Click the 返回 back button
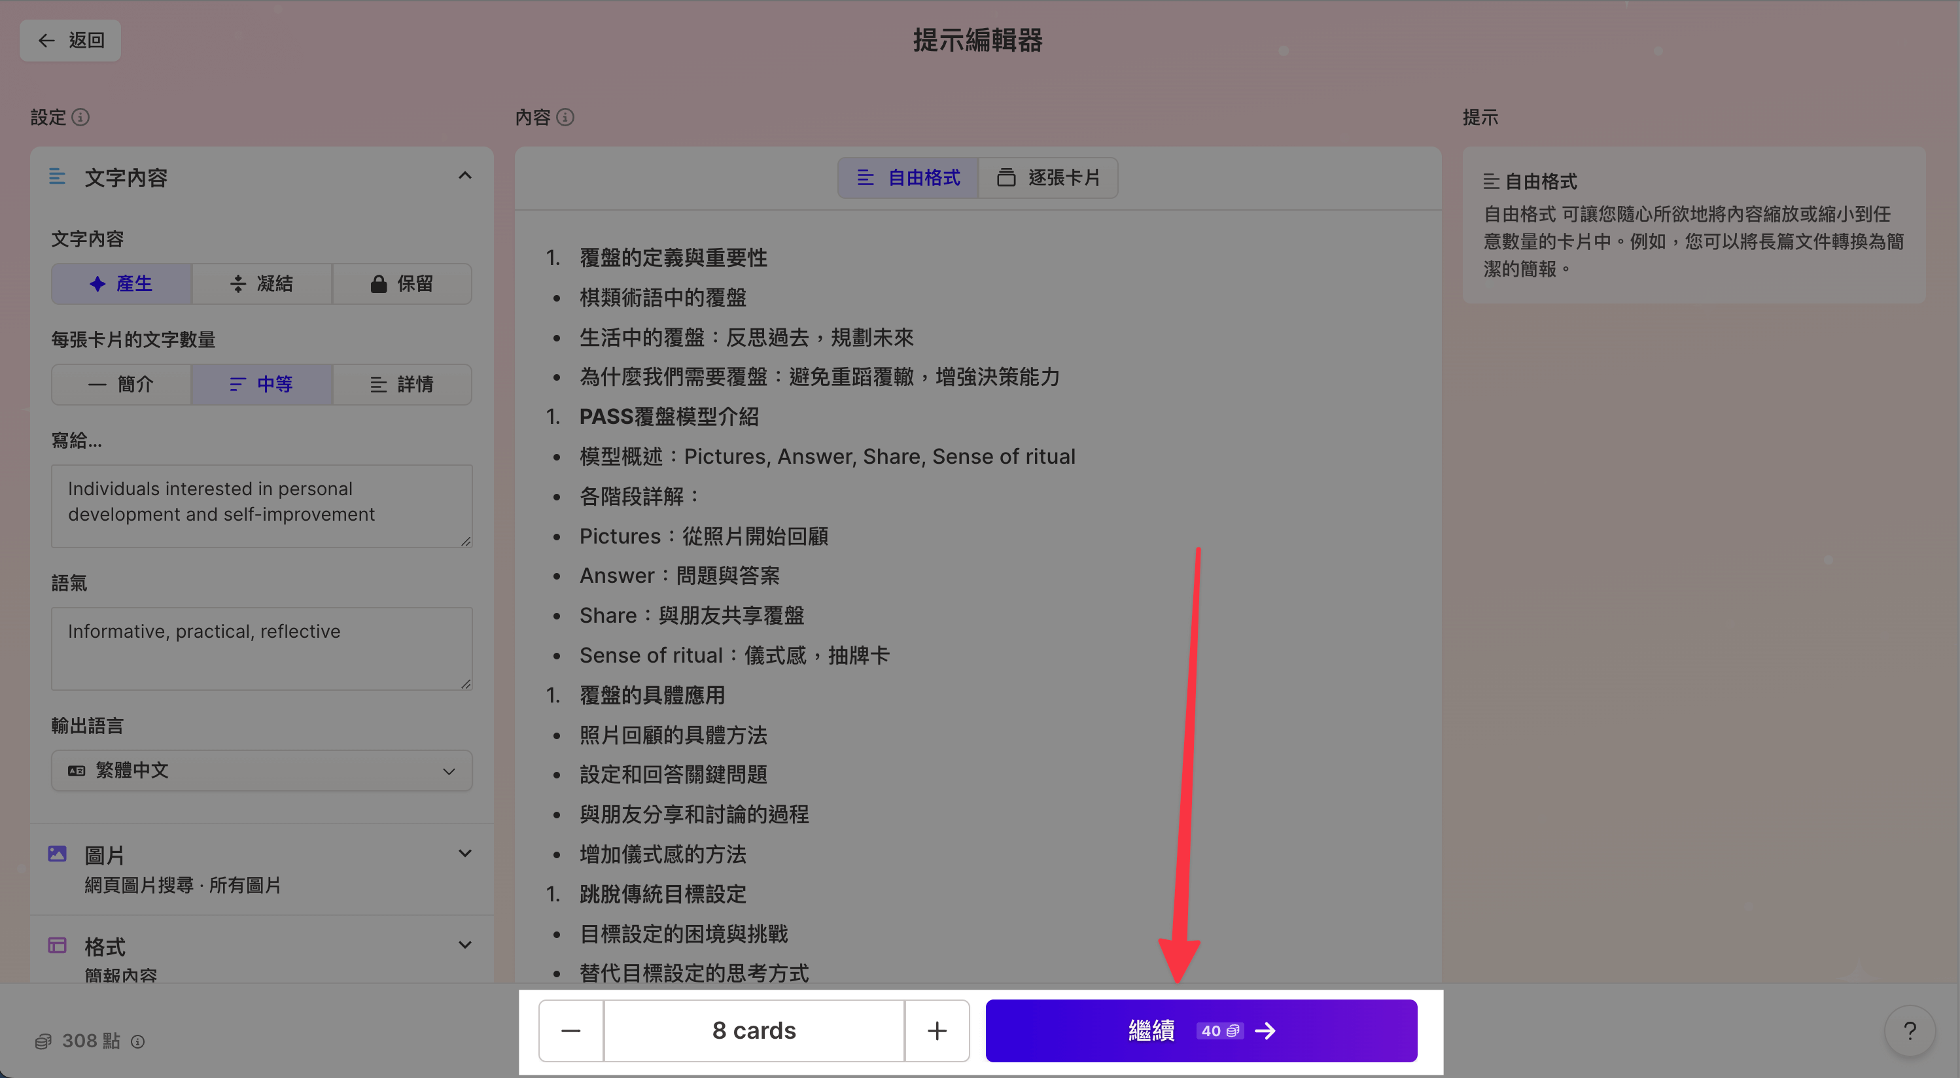Image resolution: width=1960 pixels, height=1078 pixels. [71, 41]
